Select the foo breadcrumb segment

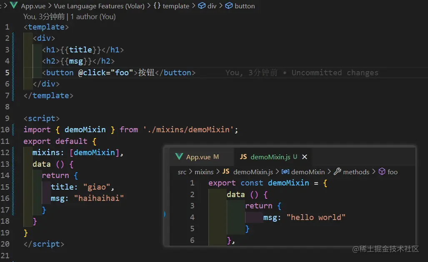pos(393,172)
